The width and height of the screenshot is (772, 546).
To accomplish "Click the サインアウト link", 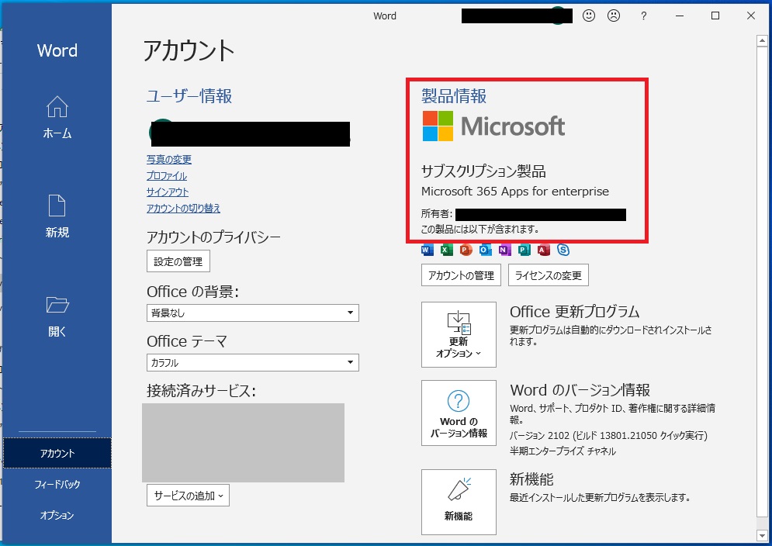I will point(168,192).
